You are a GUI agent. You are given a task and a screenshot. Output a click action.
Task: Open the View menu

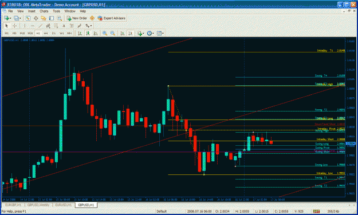20,11
